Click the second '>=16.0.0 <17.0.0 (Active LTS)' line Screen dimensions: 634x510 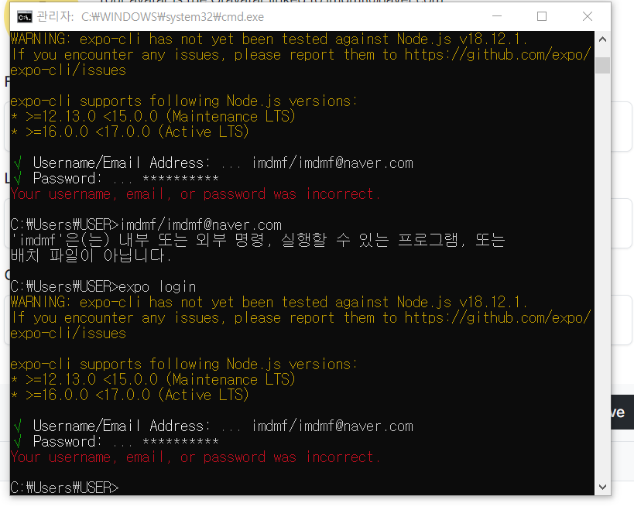(x=130, y=395)
